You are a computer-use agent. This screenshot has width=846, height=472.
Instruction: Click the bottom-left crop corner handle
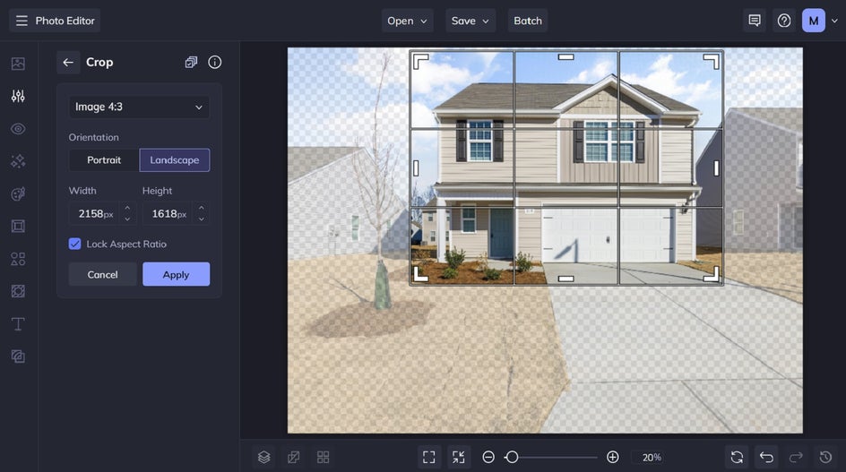(x=420, y=274)
